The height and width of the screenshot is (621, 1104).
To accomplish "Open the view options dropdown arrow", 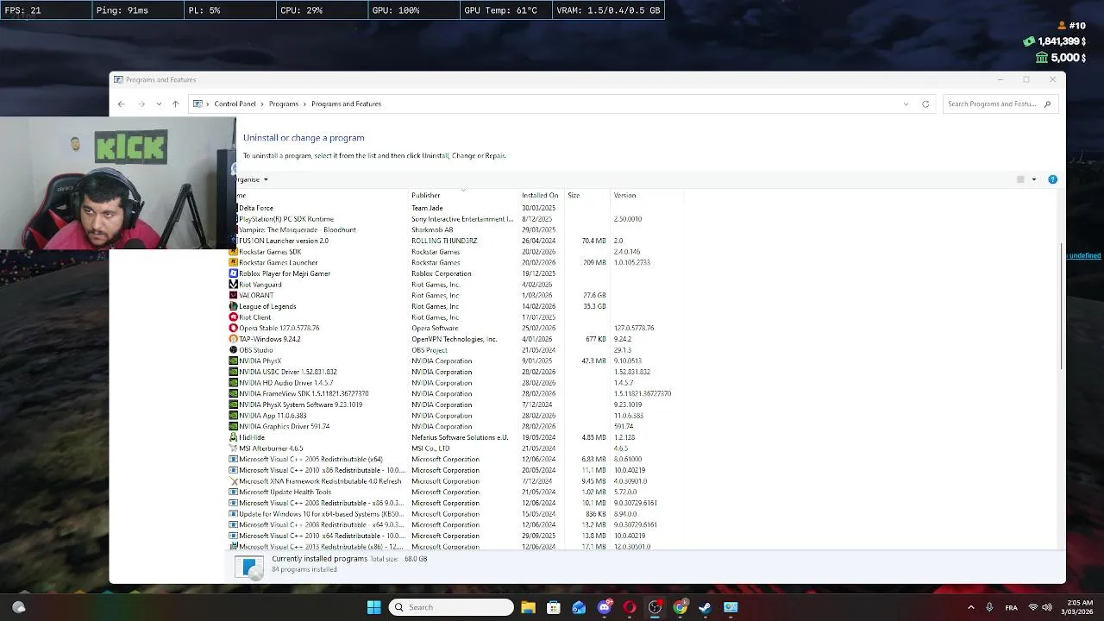I will 1033,179.
